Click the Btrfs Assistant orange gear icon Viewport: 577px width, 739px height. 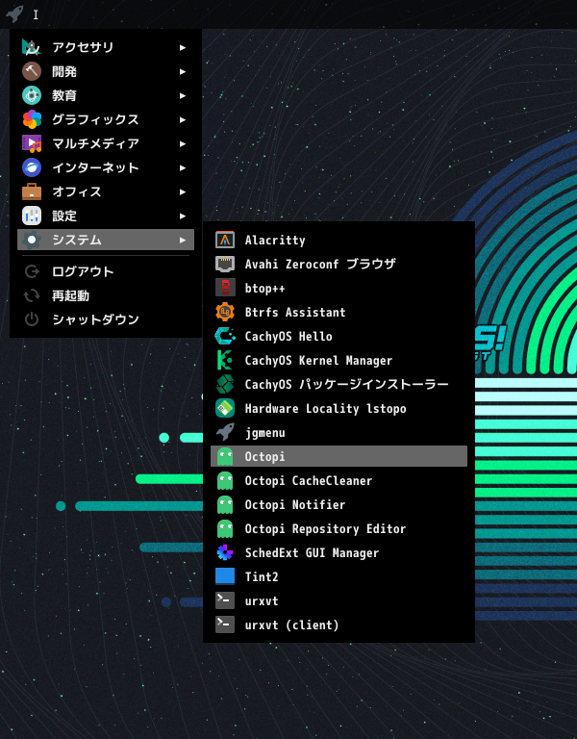coord(225,312)
